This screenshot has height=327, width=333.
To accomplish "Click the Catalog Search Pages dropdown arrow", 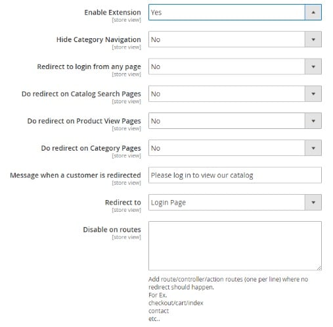I will pyautogui.click(x=313, y=93).
